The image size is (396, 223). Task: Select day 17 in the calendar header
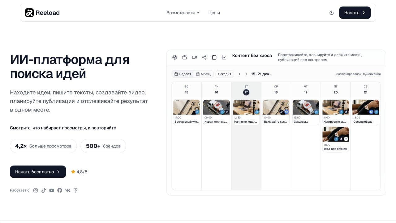coord(246,92)
